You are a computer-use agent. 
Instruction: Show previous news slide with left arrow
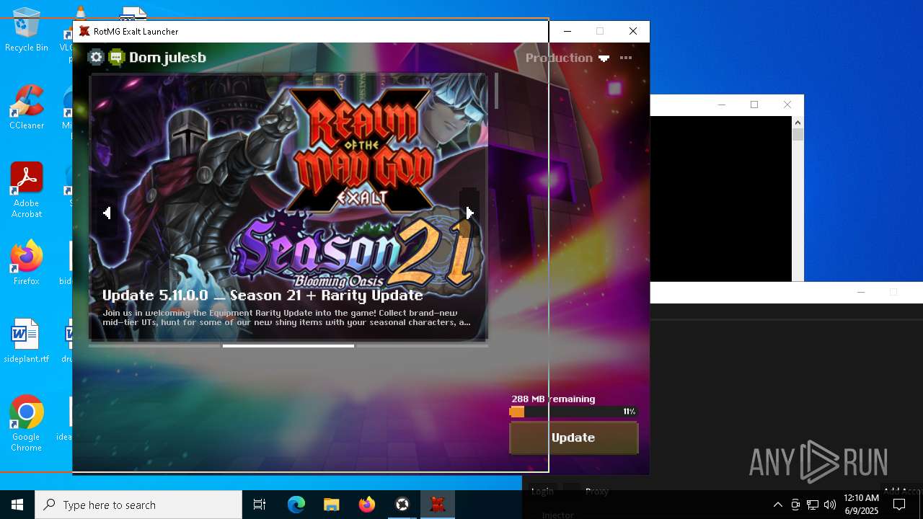[x=107, y=213]
